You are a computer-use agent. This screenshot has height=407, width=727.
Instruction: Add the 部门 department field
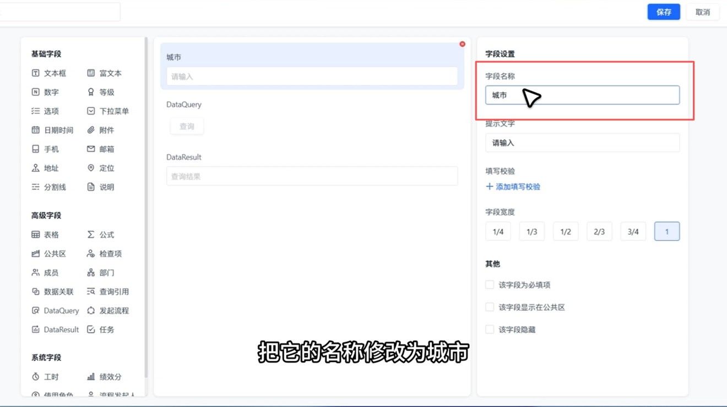(x=101, y=273)
